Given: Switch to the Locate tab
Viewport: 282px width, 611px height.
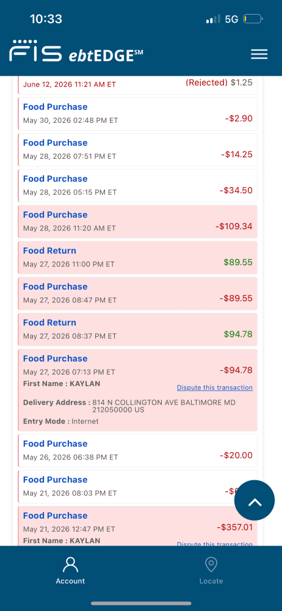Looking at the screenshot, I should (x=211, y=570).
